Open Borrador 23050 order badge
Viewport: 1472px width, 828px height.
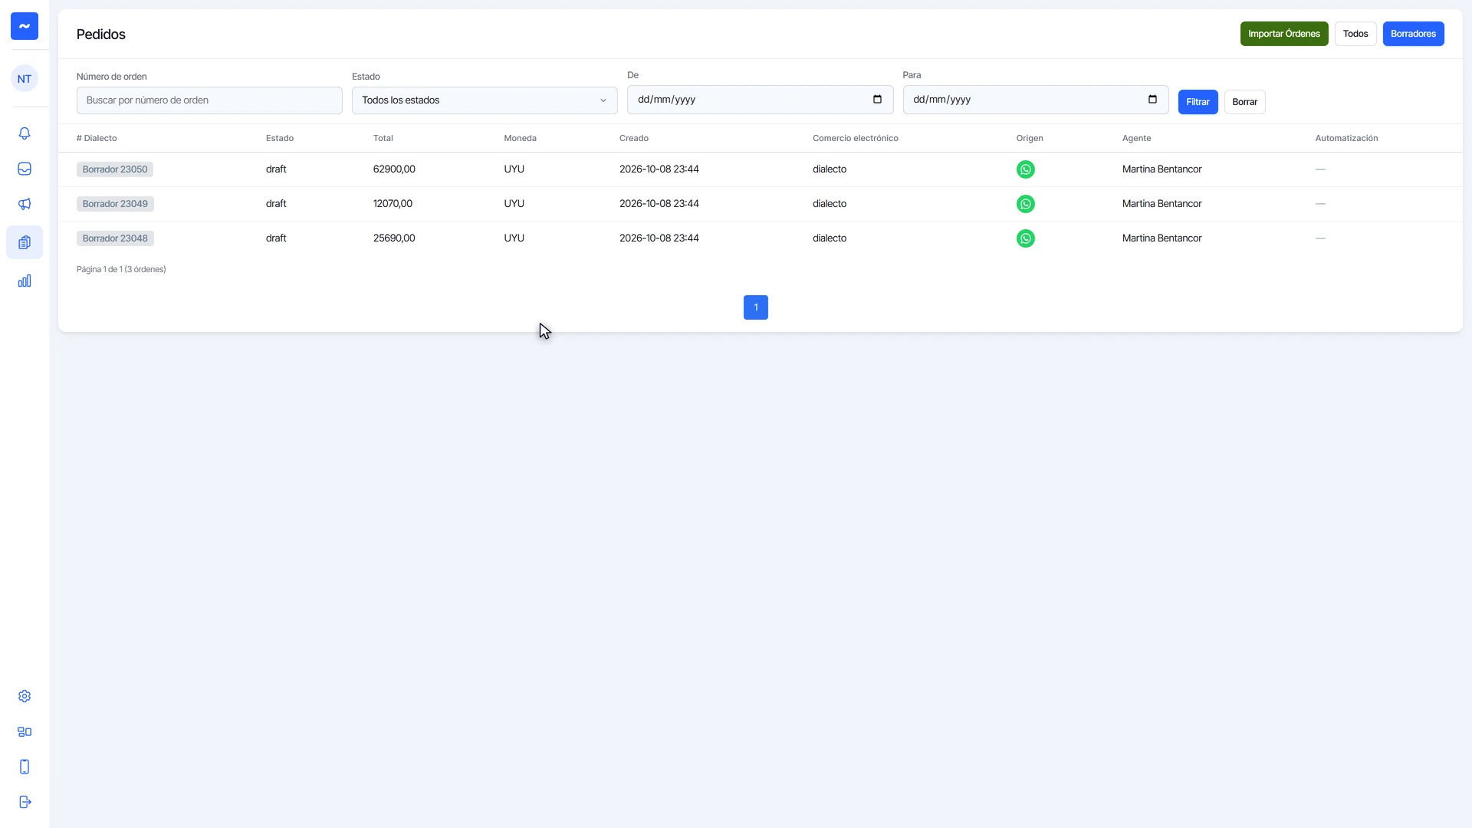[x=115, y=169]
